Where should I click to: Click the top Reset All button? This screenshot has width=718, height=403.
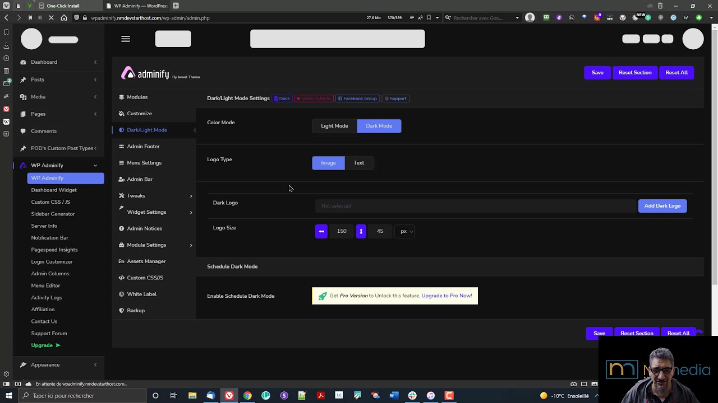(x=676, y=73)
